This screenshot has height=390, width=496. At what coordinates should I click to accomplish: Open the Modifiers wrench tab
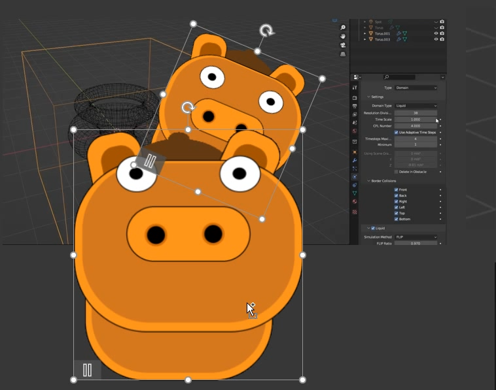[x=355, y=161]
